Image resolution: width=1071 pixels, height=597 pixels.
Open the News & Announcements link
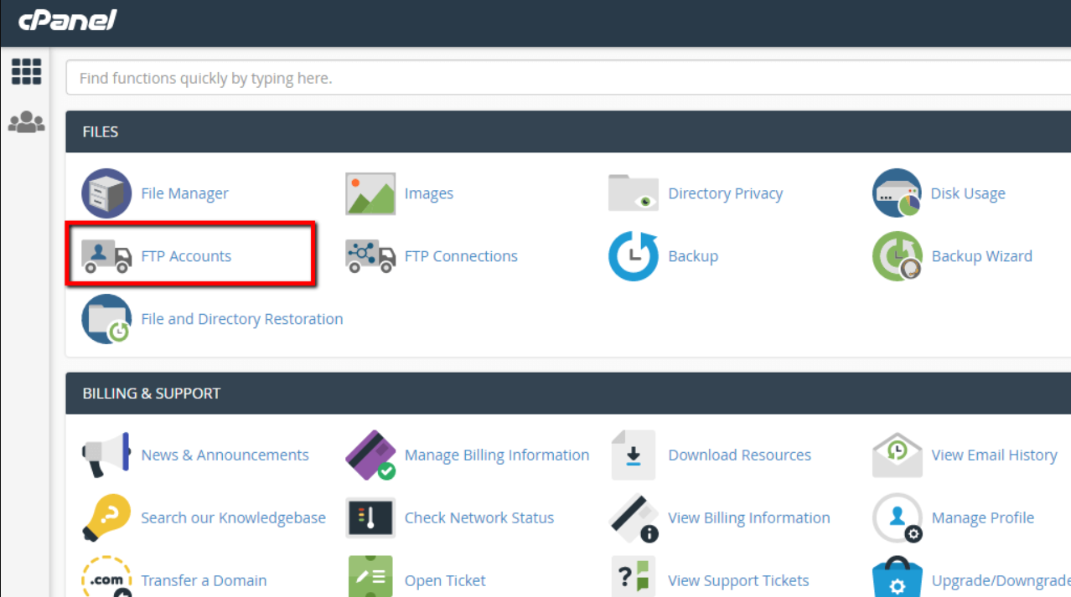click(x=225, y=455)
